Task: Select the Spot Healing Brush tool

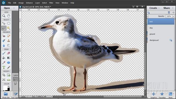Action: [x=9, y=36]
